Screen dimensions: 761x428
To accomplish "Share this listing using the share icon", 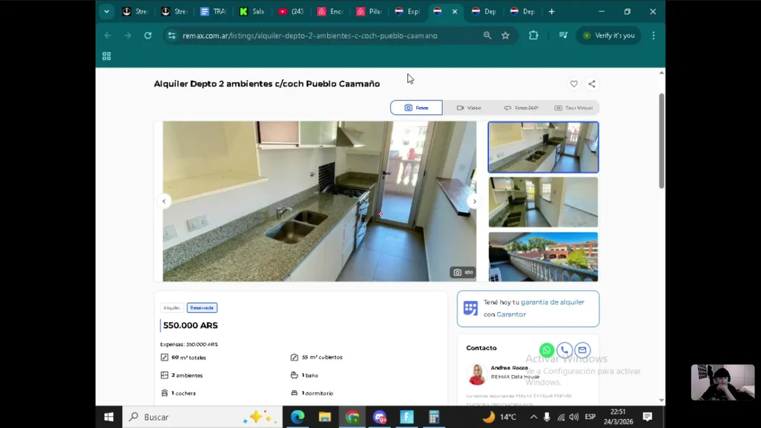I will point(592,84).
